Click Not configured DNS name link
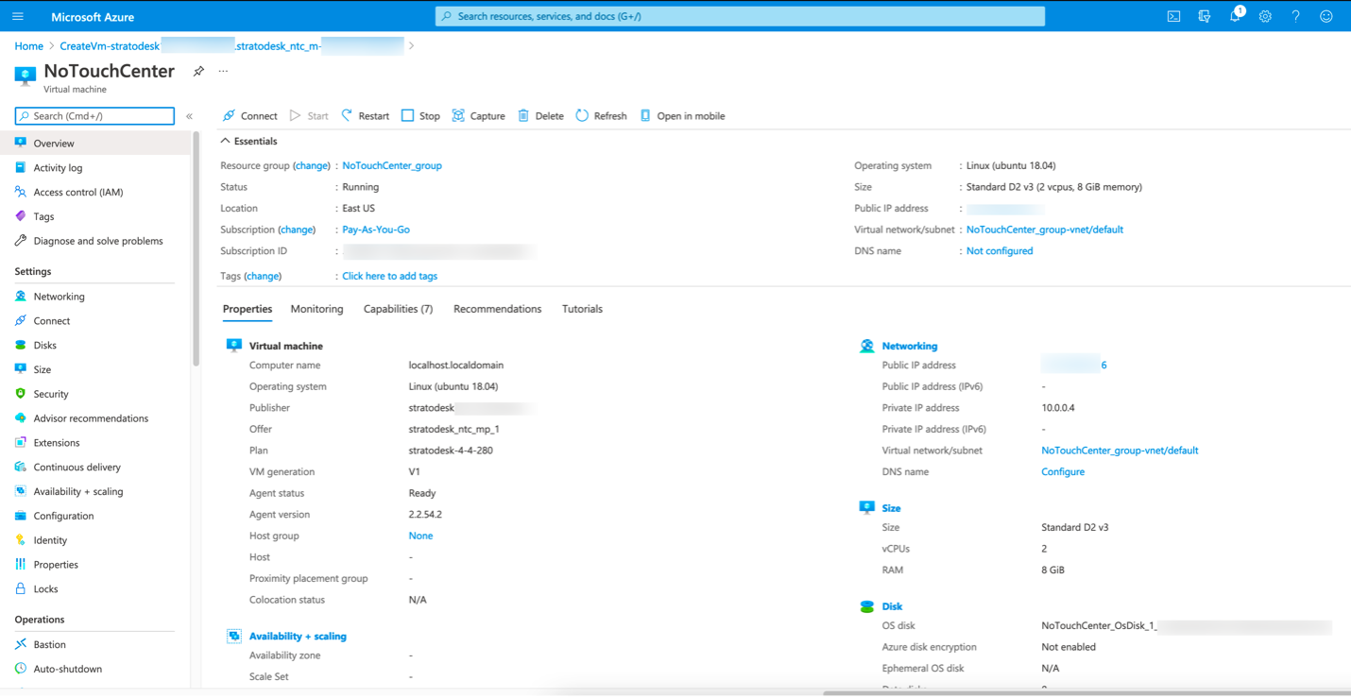 [1000, 251]
